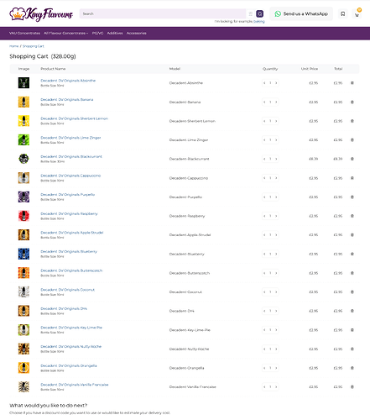Increase quantity of Decadent Blackcurrant
This screenshot has height=420, width=370.
click(x=276, y=159)
